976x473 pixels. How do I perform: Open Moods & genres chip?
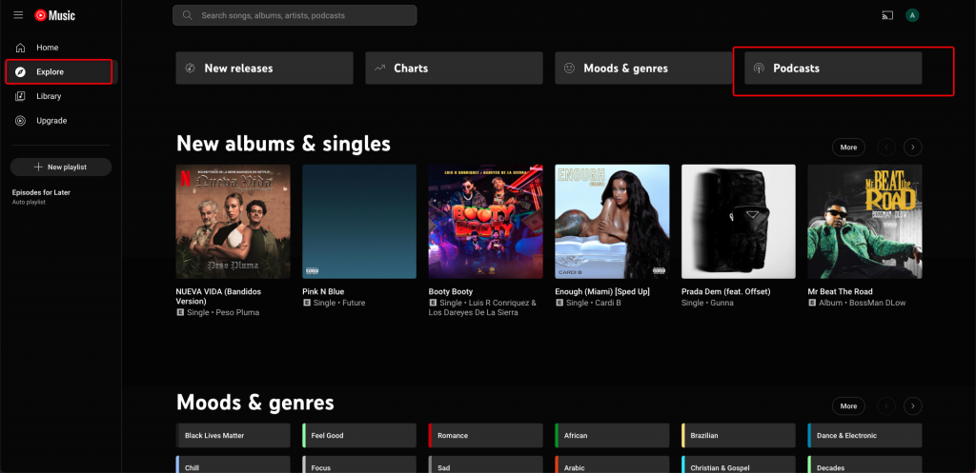click(643, 69)
